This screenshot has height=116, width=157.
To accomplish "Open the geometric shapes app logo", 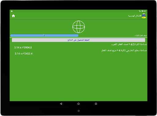I will 144,16.
